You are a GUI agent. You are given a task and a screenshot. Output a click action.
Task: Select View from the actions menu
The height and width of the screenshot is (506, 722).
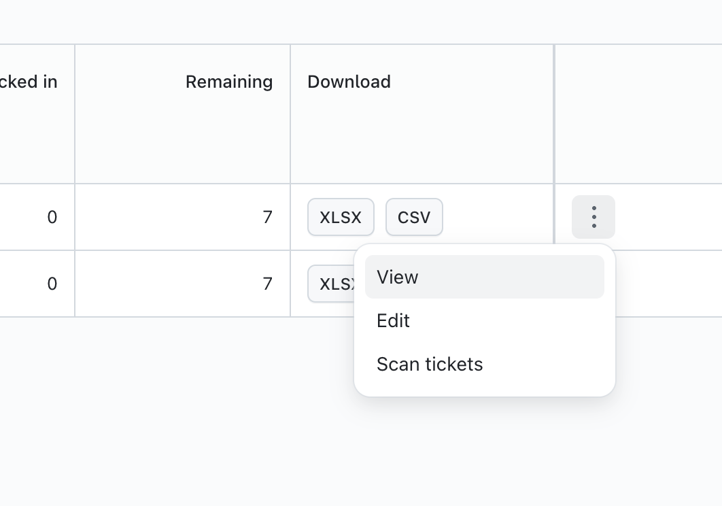coord(484,277)
